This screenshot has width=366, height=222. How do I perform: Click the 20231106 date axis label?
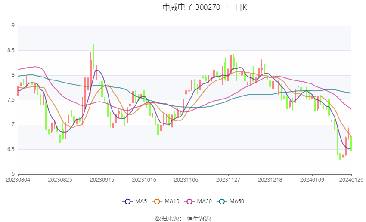[x=186, y=180]
